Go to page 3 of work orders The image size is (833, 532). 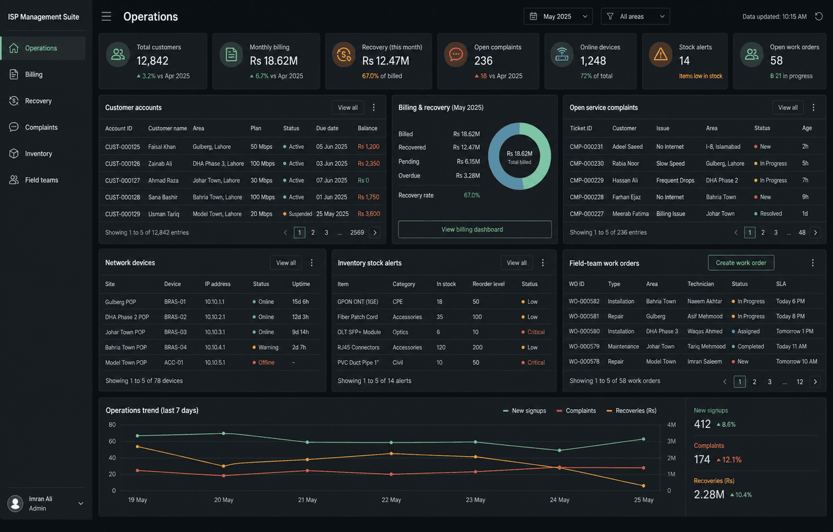point(769,382)
